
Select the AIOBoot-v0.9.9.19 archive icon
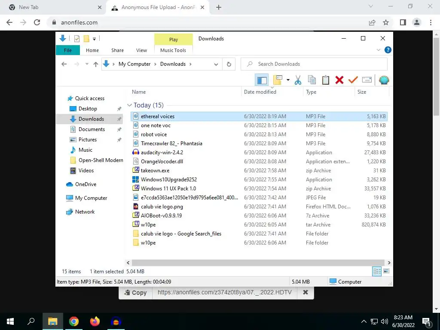tap(136, 216)
